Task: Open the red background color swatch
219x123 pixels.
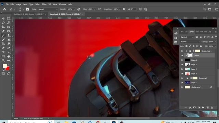Action: click(8, 69)
